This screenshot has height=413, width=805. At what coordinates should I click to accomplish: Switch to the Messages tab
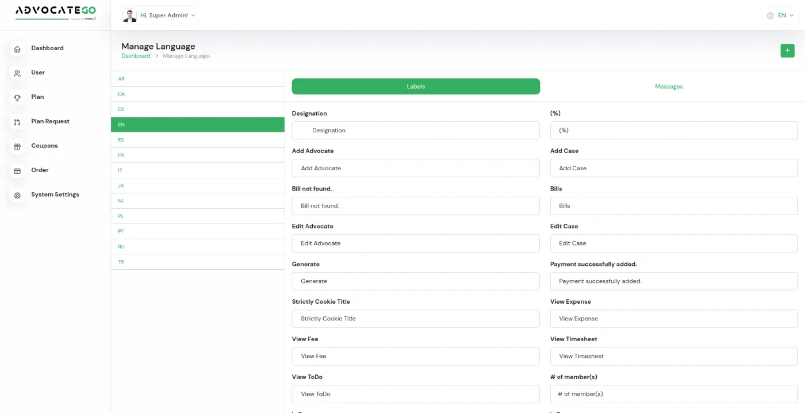pos(669,86)
